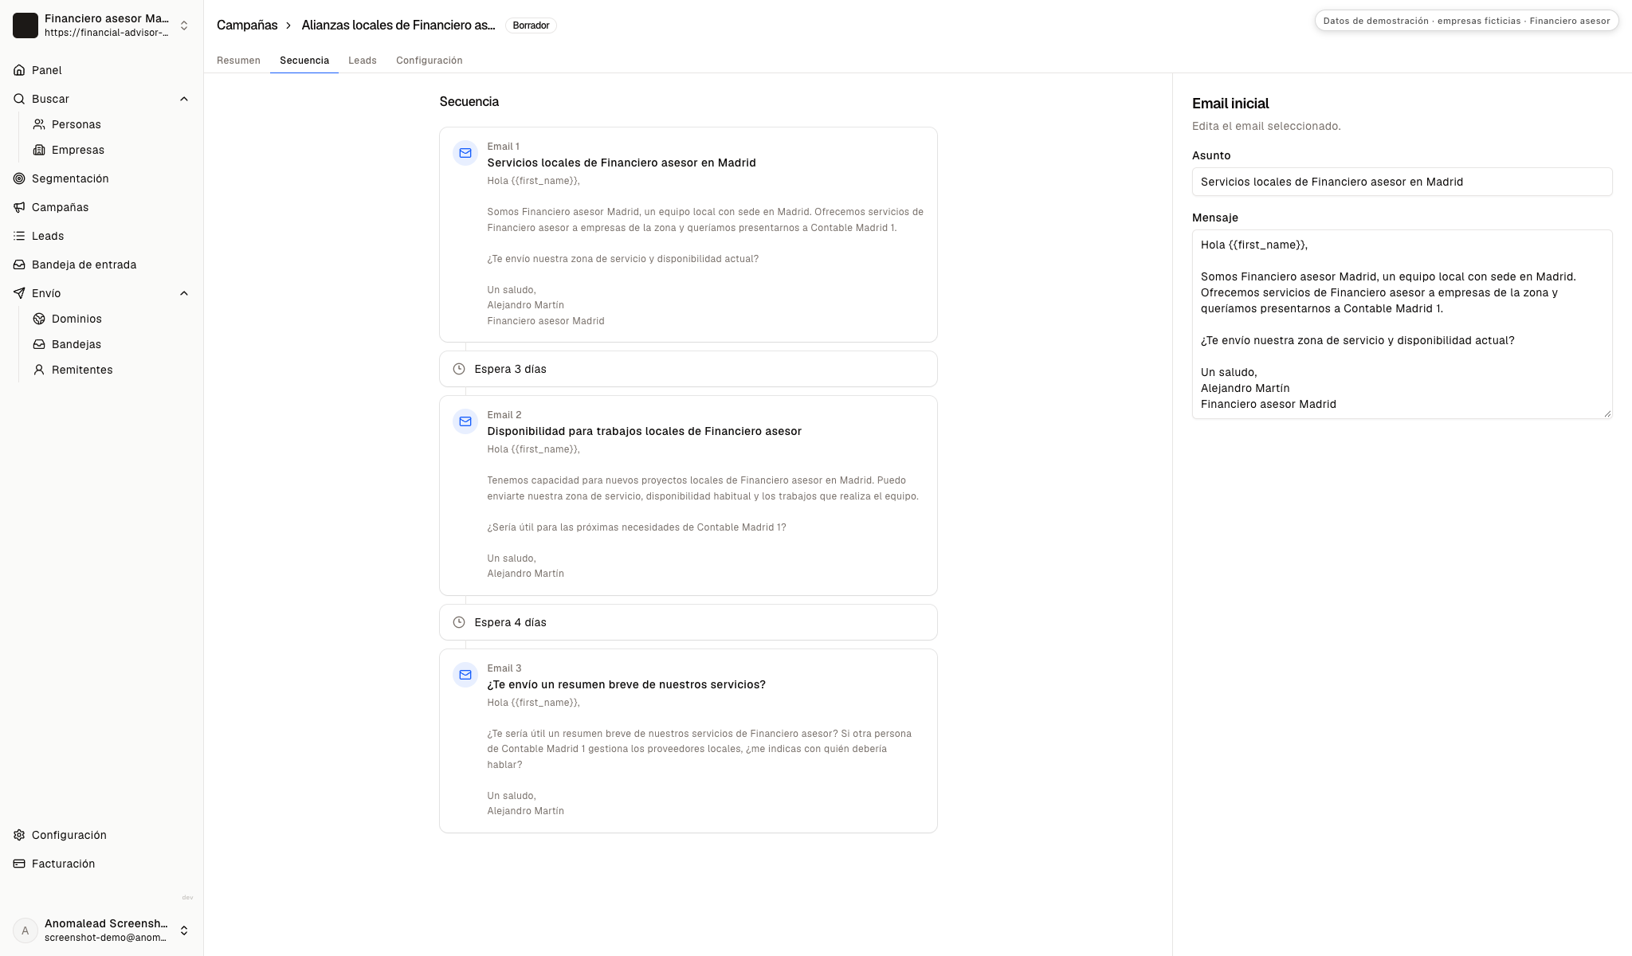Screen dimensions: 1632x956
Task: Open the Panel home icon
Action: tap(19, 70)
